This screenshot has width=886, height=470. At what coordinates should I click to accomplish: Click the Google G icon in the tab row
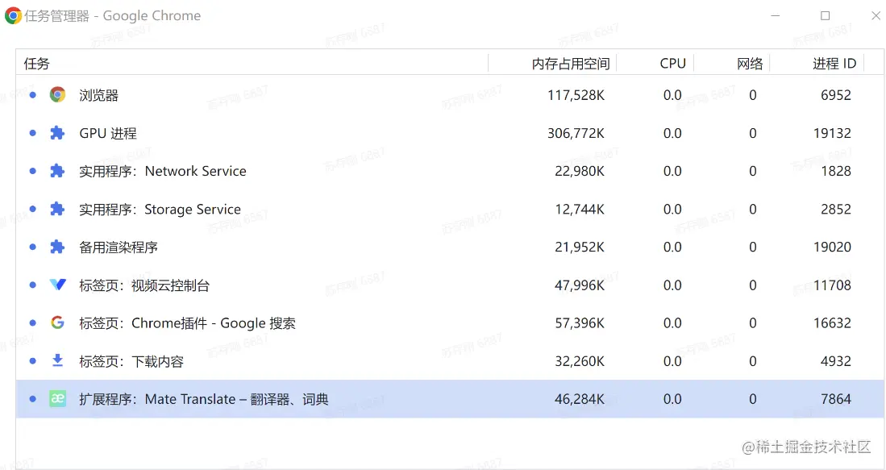click(57, 322)
